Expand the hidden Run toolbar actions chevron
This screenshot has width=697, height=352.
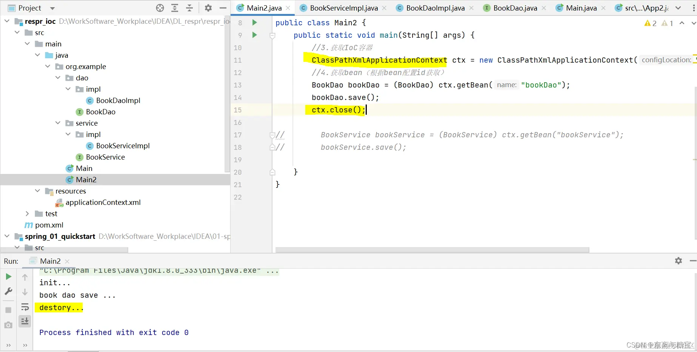coord(8,345)
